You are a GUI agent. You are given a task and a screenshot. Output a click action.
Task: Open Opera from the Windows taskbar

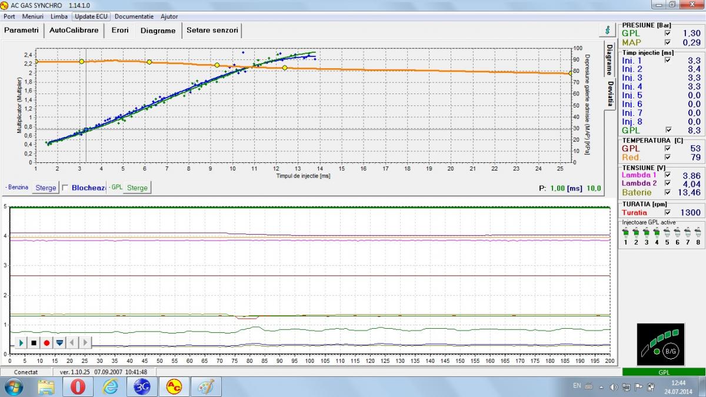78,386
